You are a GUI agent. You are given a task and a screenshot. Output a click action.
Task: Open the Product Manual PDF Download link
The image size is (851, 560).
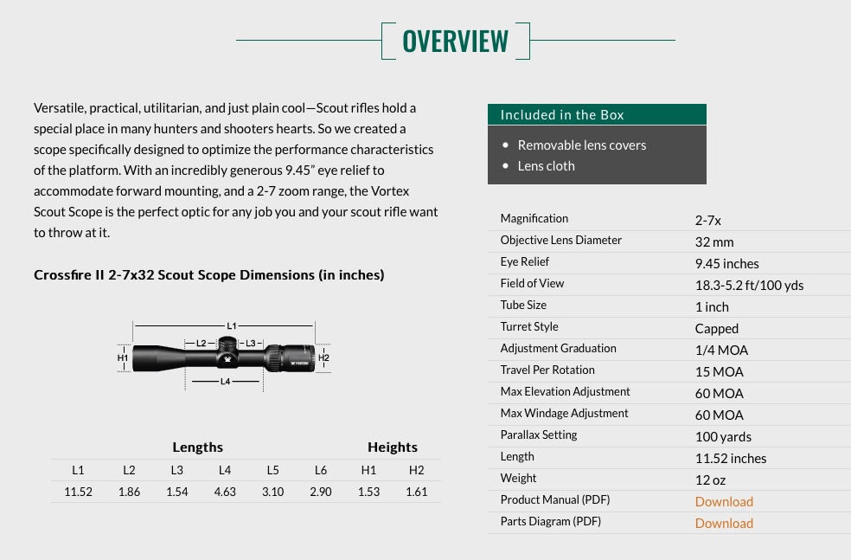click(x=724, y=501)
